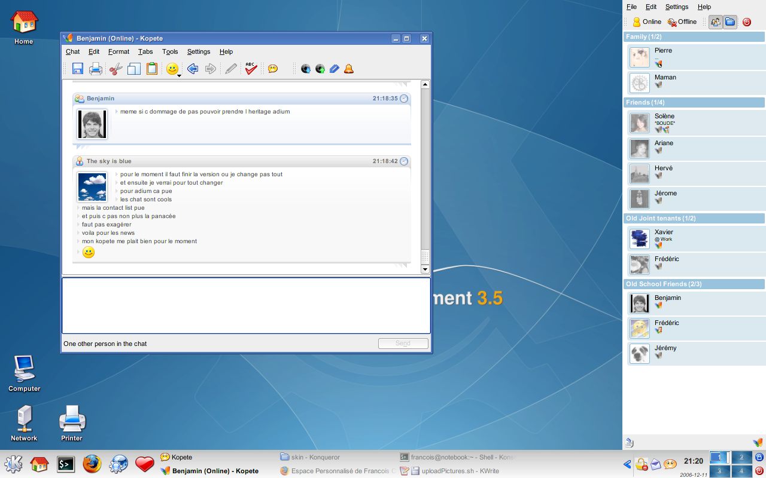Click the clock icon beside 21:18:35

coord(404,99)
